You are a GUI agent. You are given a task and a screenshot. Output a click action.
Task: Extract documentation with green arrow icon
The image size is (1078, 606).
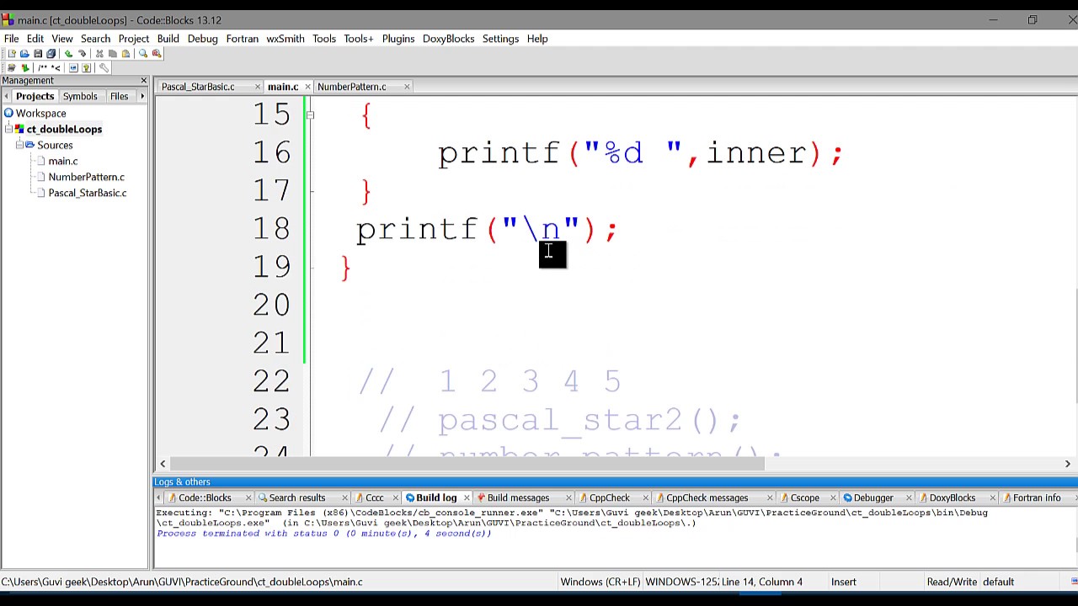click(25, 67)
